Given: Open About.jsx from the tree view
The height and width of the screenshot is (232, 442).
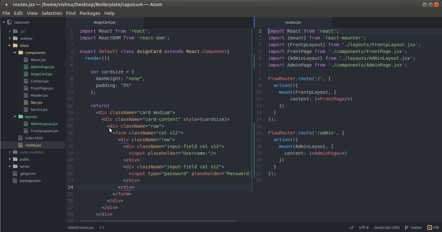Looking at the screenshot, I should pyautogui.click(x=38, y=60).
